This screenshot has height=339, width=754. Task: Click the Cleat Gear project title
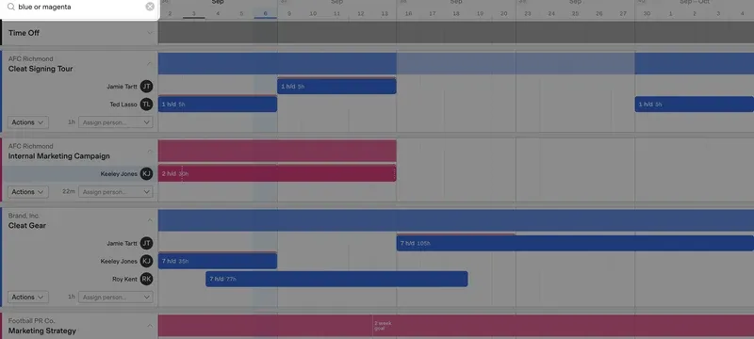pos(27,226)
